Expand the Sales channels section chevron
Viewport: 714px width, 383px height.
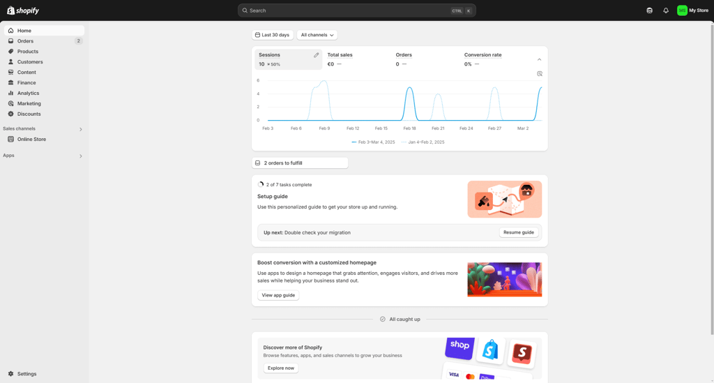pyautogui.click(x=81, y=129)
